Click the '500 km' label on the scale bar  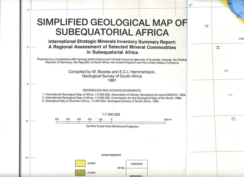click(168, 119)
